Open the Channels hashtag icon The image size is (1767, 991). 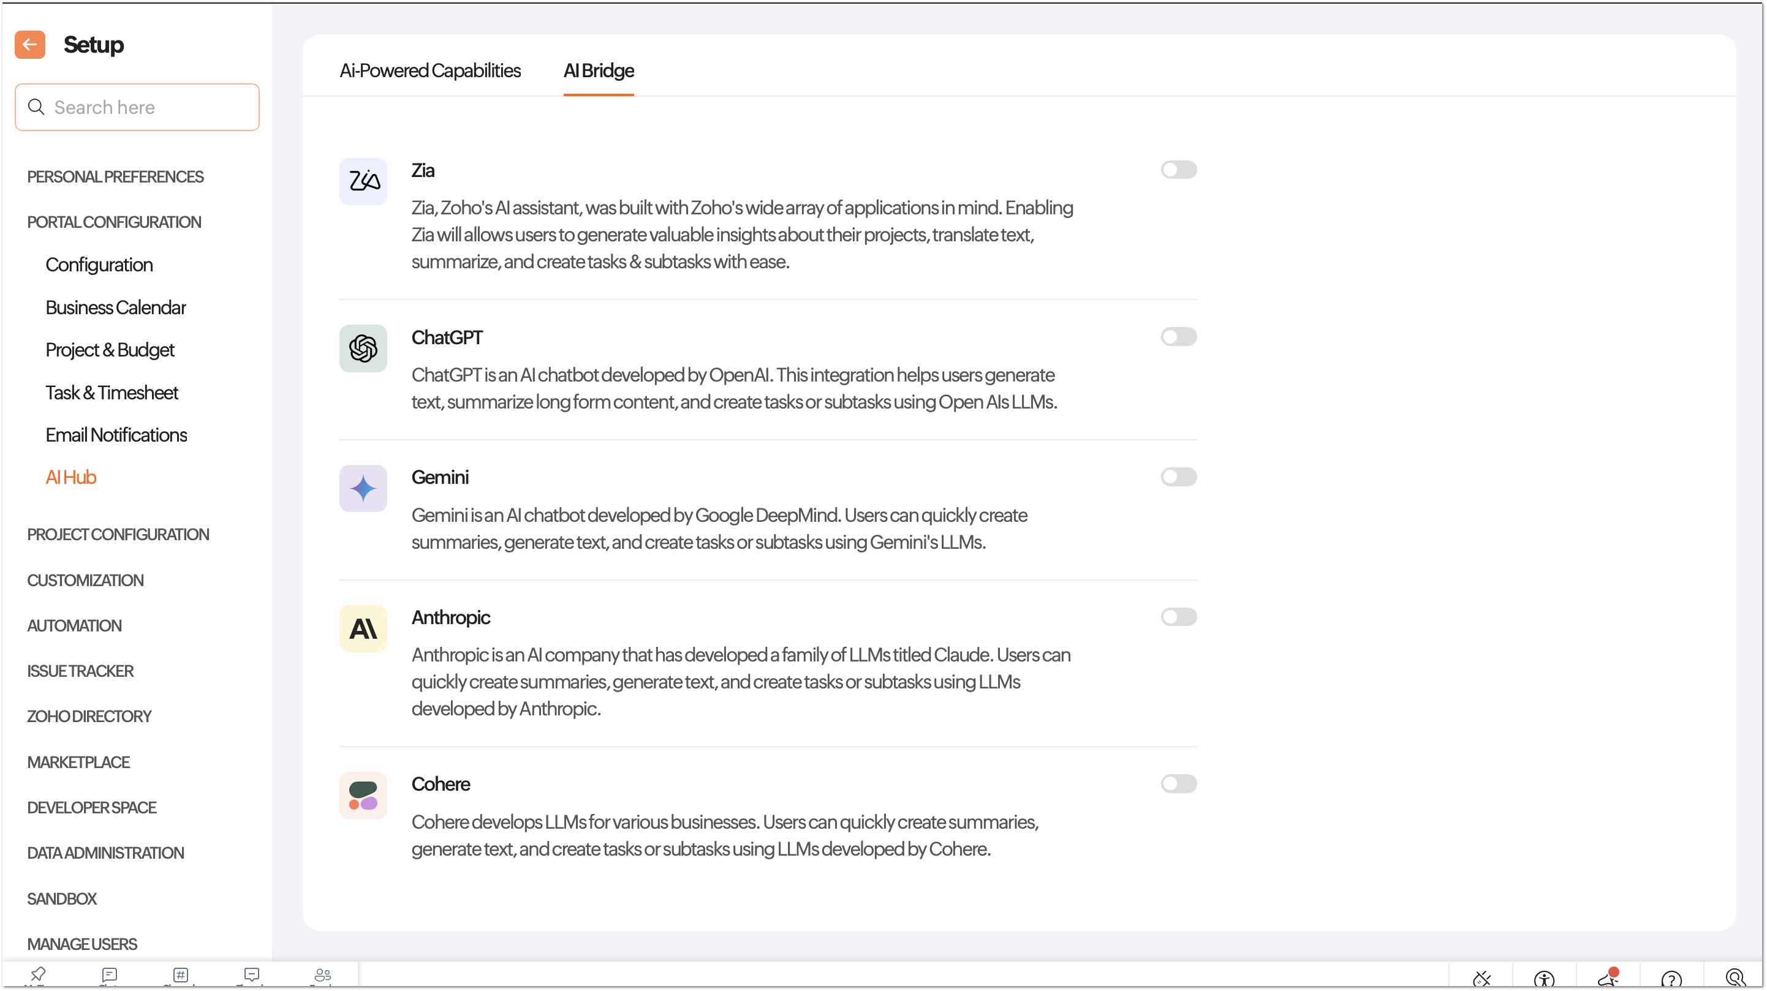180,974
